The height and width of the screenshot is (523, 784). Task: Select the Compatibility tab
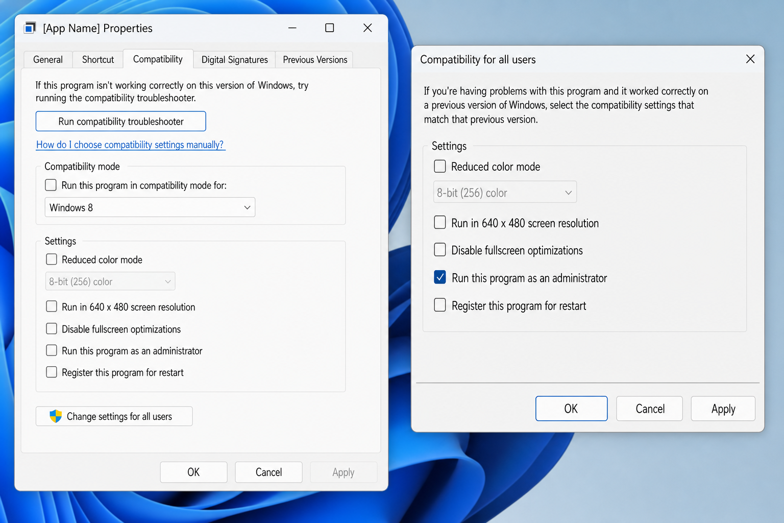tap(158, 59)
